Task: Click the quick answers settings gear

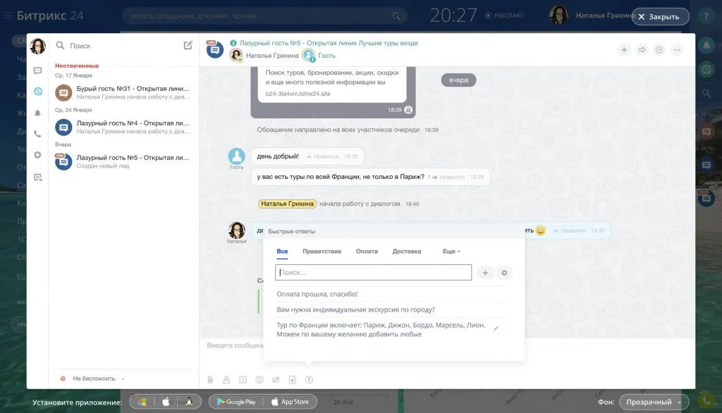Action: point(504,273)
